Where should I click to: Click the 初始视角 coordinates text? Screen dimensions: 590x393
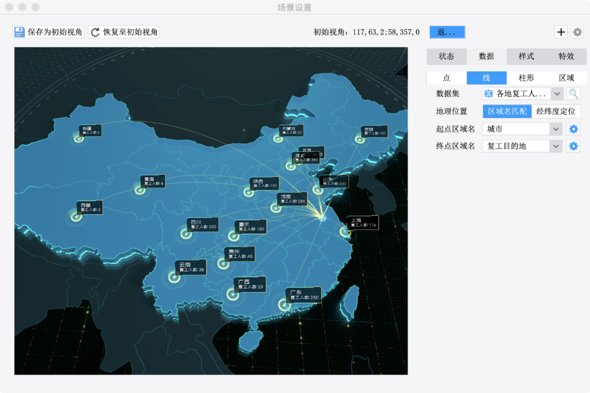point(367,32)
